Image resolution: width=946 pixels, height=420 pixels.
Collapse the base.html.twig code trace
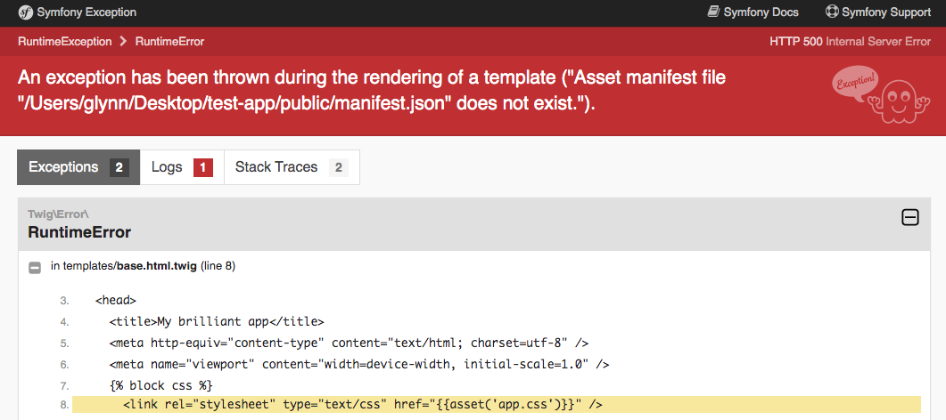(35, 268)
